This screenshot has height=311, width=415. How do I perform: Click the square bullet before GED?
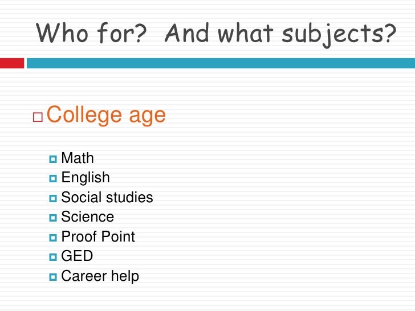54,257
